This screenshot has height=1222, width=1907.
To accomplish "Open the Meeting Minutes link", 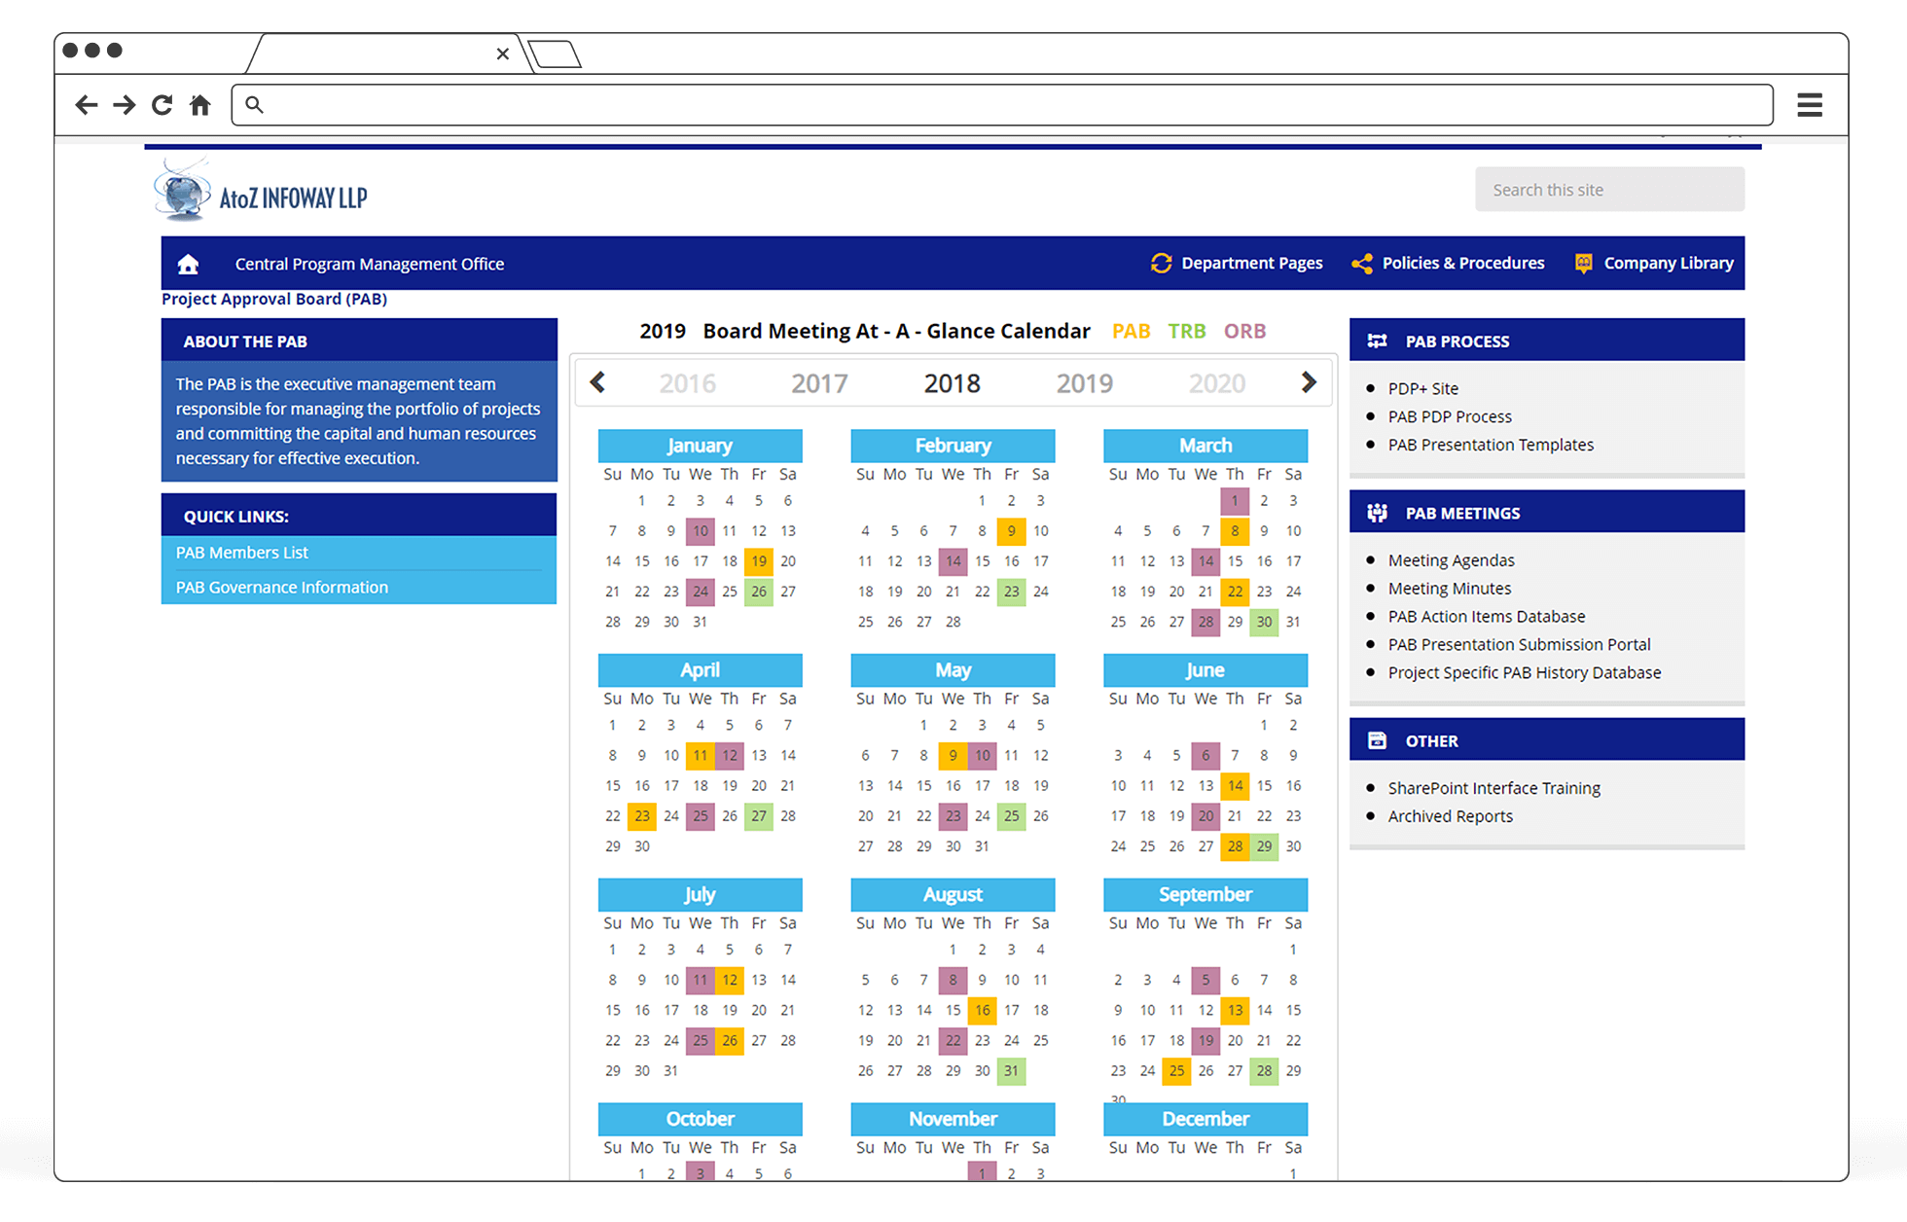I will point(1449,588).
